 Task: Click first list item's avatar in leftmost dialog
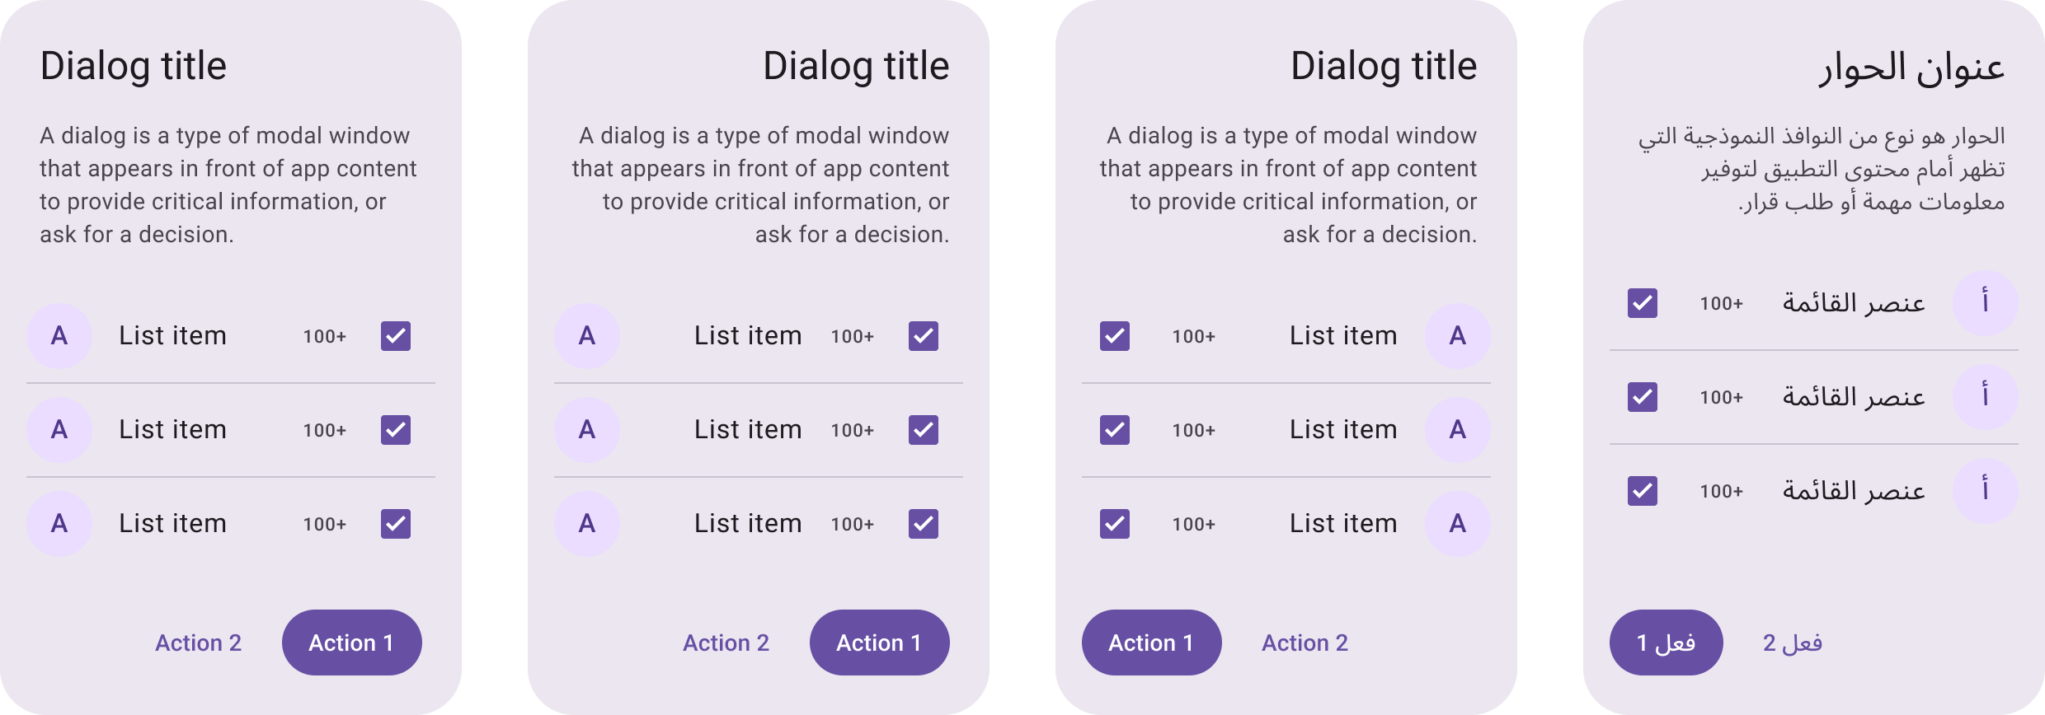click(59, 336)
